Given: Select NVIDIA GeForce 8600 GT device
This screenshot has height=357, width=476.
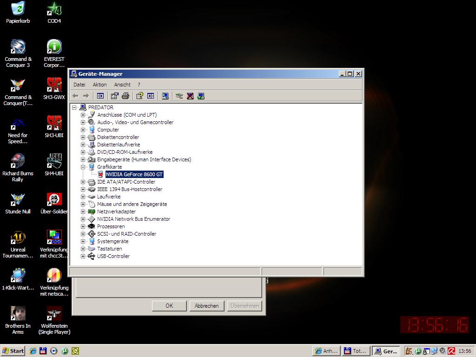Looking at the screenshot, I should pos(134,174).
